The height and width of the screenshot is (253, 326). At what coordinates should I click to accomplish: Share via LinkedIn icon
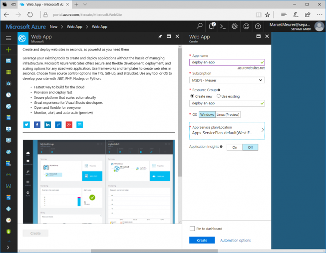[47, 125]
